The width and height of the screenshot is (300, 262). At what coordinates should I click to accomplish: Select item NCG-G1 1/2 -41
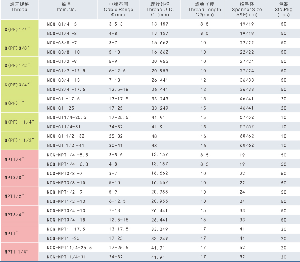pyautogui.click(x=66, y=145)
